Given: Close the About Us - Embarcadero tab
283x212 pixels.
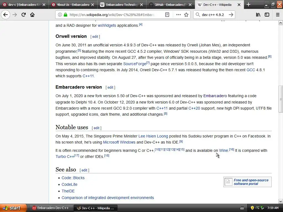Looking at the screenshot, I should [93, 5].
